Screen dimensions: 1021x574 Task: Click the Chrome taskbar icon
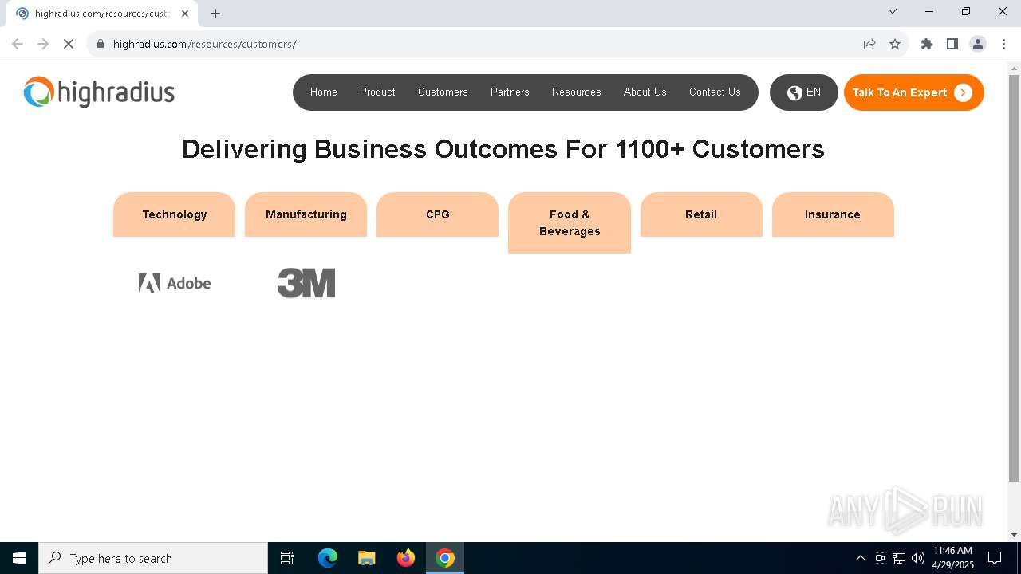445,558
